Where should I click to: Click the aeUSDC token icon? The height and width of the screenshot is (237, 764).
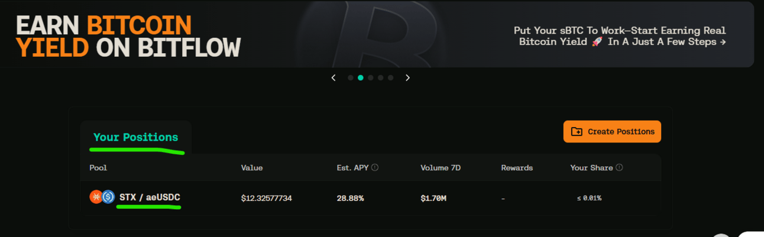[x=108, y=197]
